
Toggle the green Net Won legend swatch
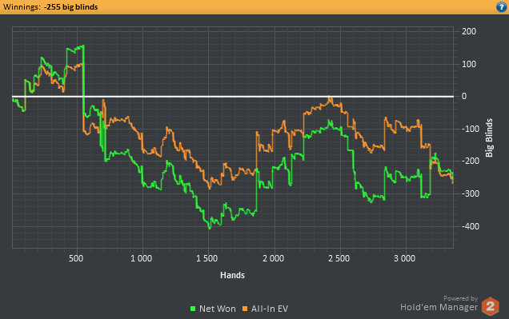point(193,309)
